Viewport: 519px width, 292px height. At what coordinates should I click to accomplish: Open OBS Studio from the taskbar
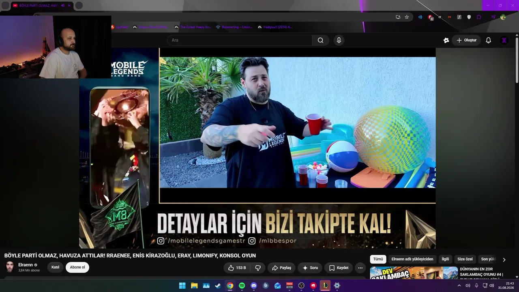[301, 286]
